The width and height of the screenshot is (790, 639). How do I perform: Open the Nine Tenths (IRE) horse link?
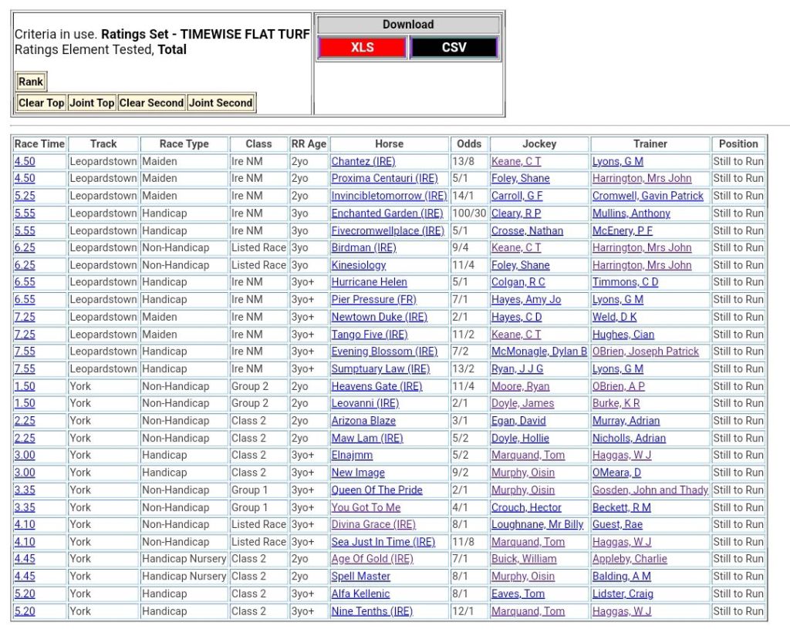pyautogui.click(x=372, y=611)
